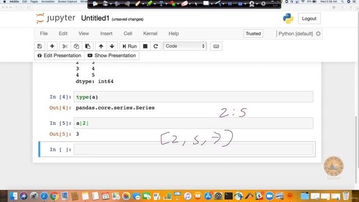The width and height of the screenshot is (359, 202).
Task: Click into the empty In [ ] code cell
Action: (x=194, y=149)
